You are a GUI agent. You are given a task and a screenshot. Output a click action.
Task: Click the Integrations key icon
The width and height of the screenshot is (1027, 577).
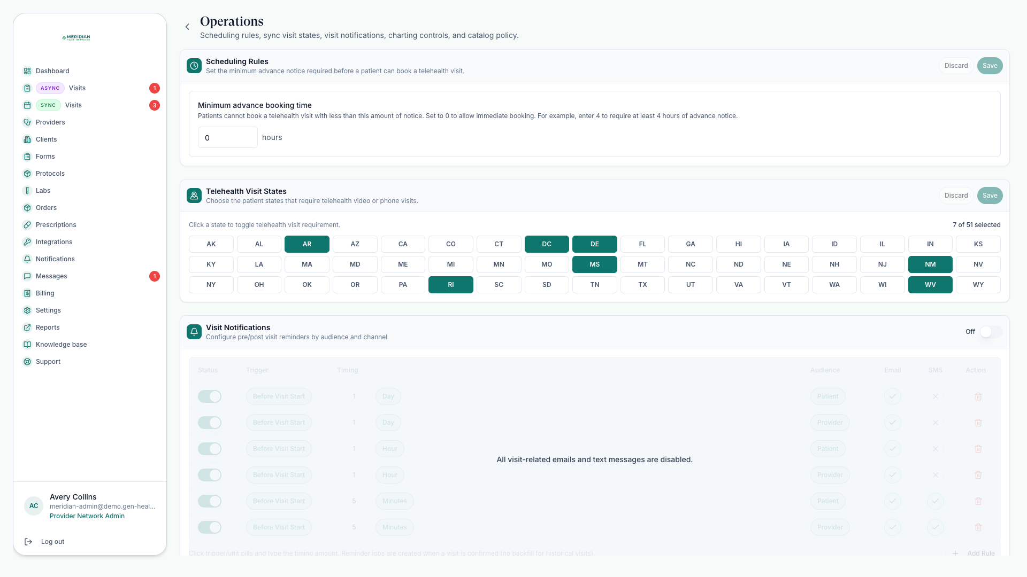click(27, 242)
